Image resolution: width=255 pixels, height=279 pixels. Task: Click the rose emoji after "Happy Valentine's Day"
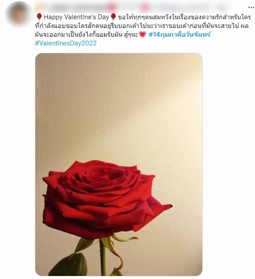[113, 17]
